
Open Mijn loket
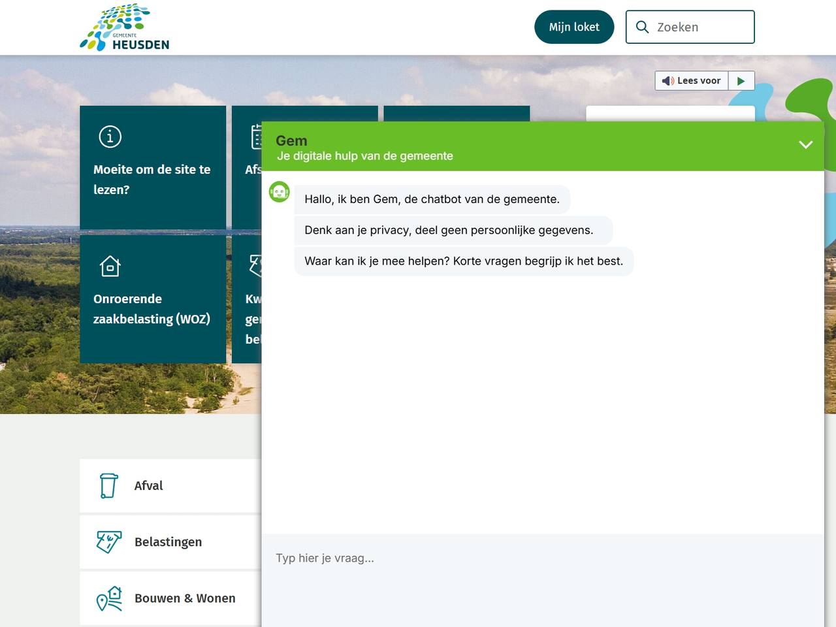573,27
